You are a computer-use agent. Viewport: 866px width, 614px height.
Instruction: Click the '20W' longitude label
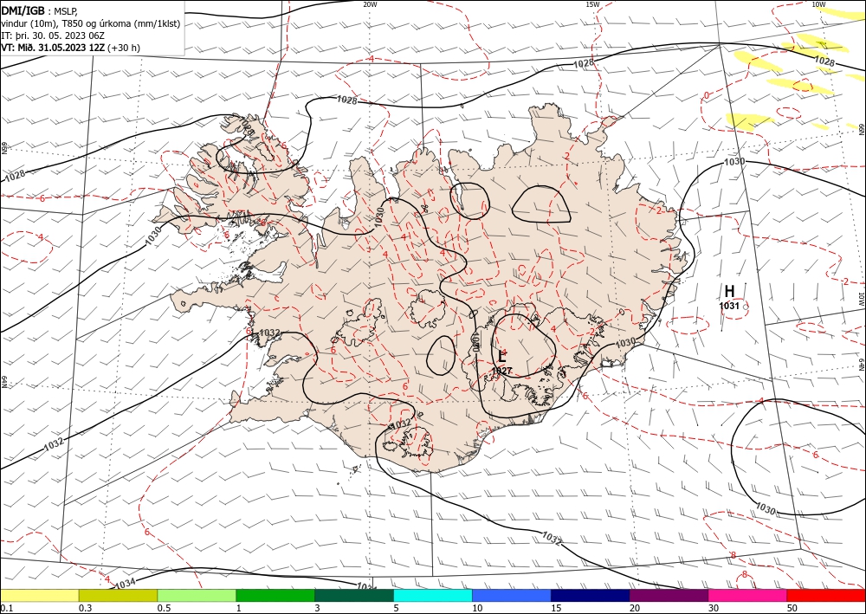click(x=370, y=4)
